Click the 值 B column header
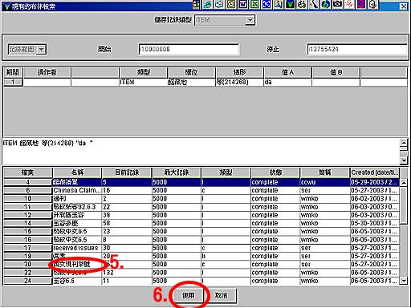This screenshot has height=308, width=411. [x=336, y=72]
